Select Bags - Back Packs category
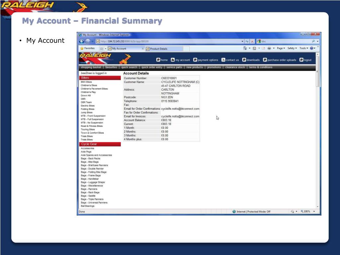Viewport: 340px width, 255px height. (90, 158)
